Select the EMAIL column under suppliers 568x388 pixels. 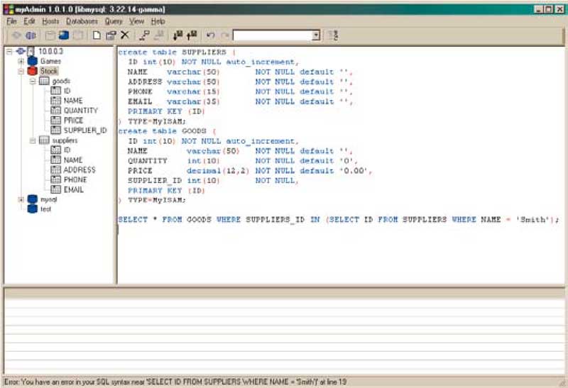73,190
